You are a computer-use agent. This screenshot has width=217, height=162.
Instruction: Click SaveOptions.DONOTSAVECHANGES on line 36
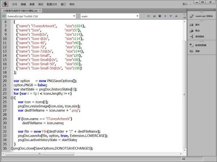pos(63,148)
